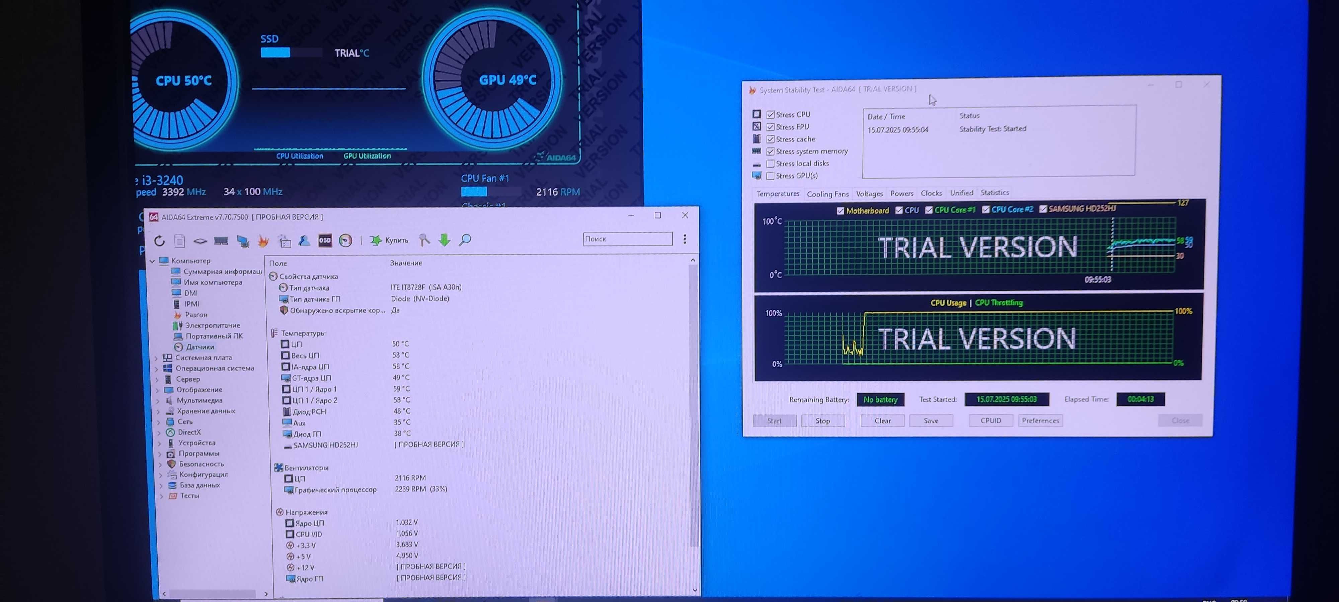Enable the Stress local disks checkbox

click(770, 164)
